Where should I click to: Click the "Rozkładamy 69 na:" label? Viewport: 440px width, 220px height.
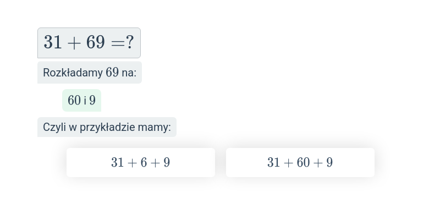pos(89,73)
